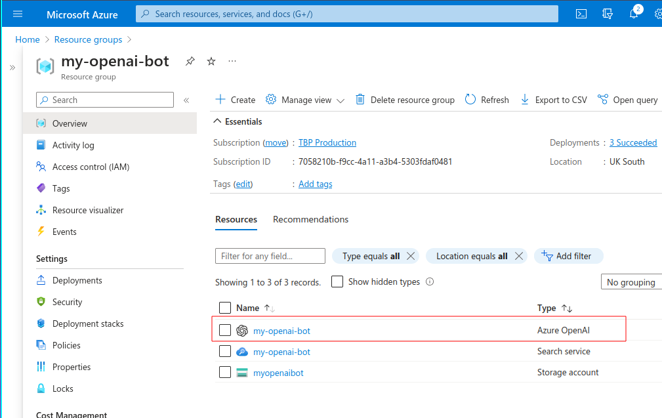The width and height of the screenshot is (662, 418).
Task: Open Deployment stacks menu item
Action: [x=110, y=324]
